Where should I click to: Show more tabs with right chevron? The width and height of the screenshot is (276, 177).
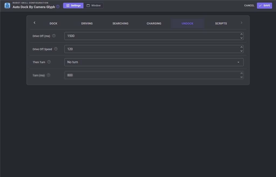click(x=241, y=23)
